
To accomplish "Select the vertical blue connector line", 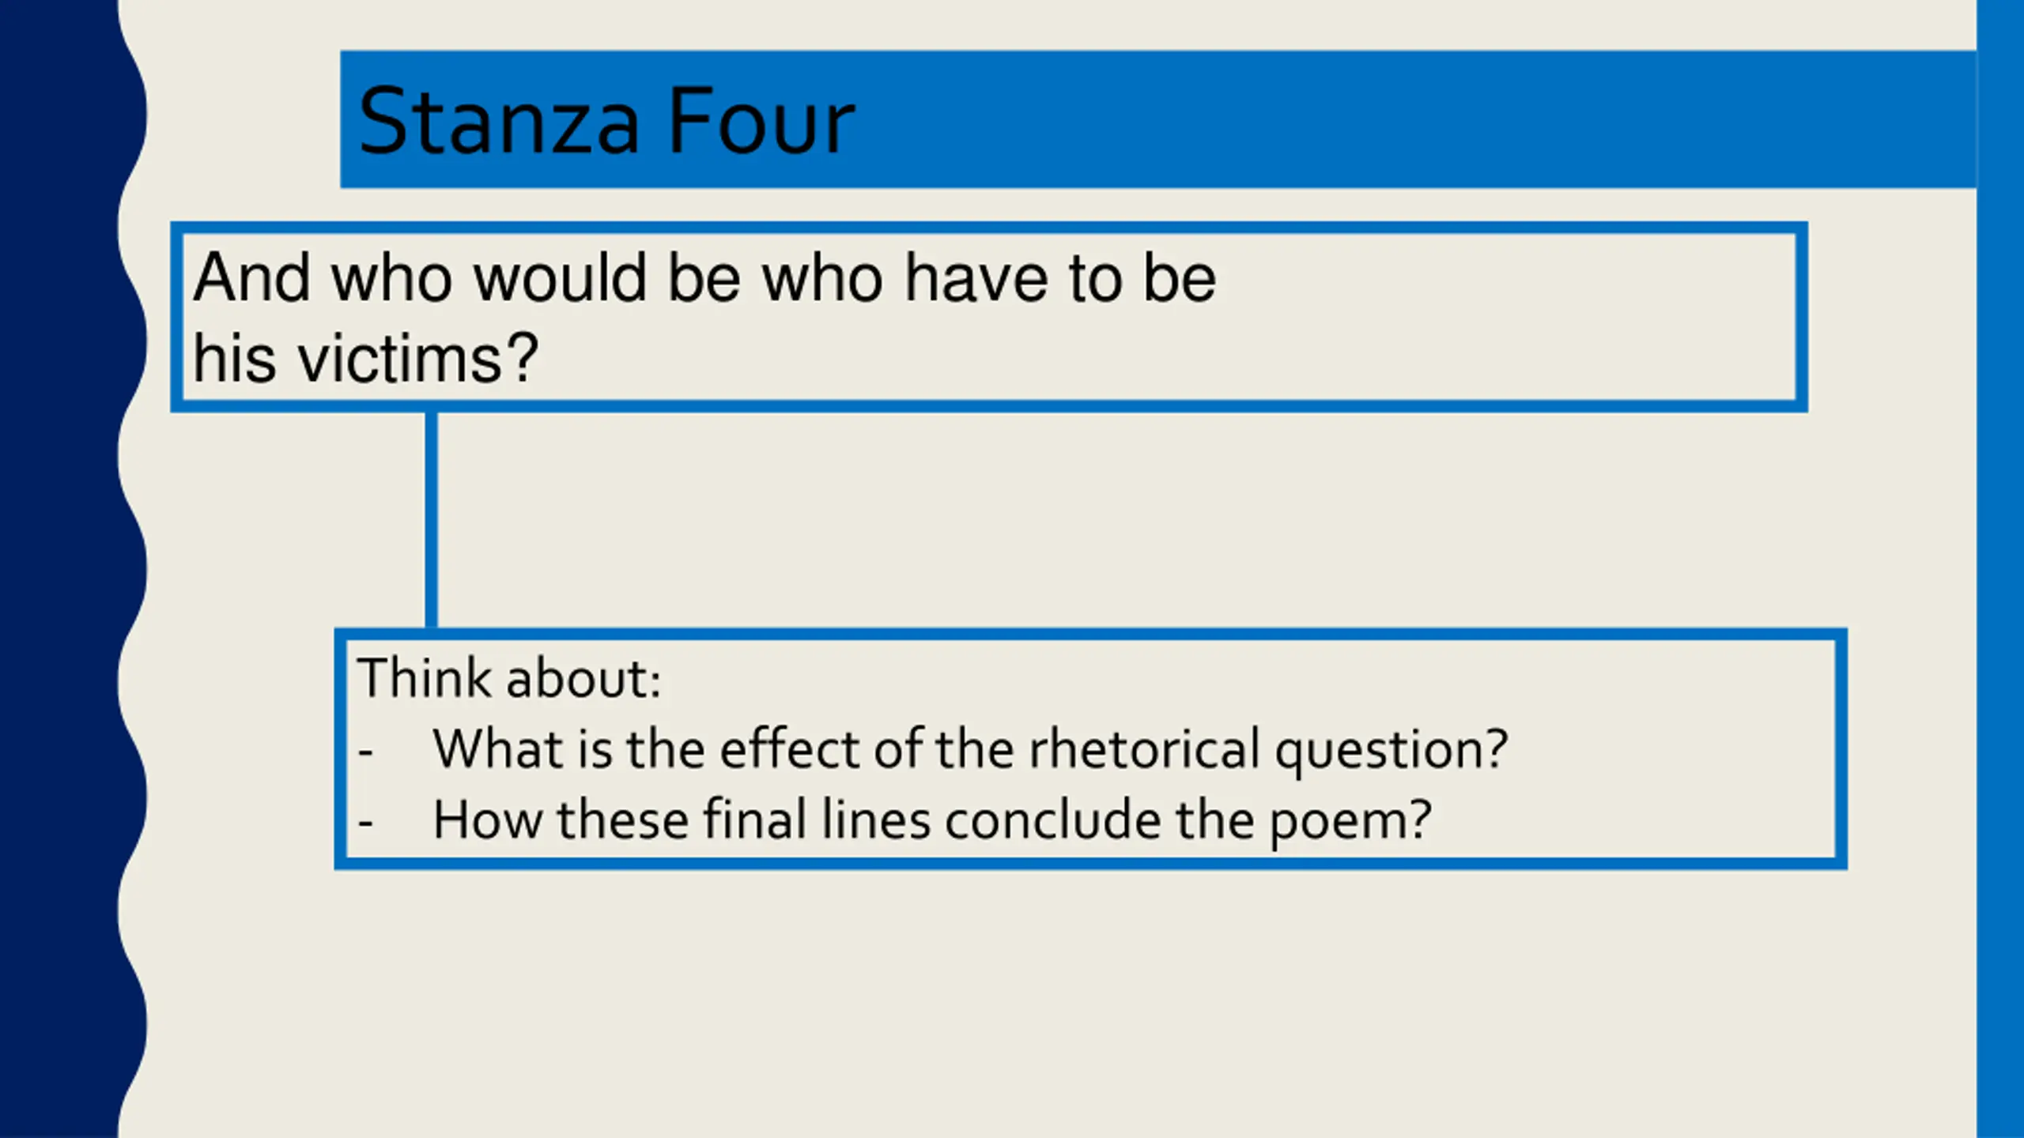I will [431, 520].
